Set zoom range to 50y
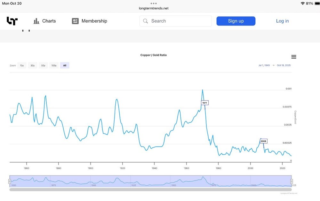The height and width of the screenshot is (201, 320). point(43,65)
